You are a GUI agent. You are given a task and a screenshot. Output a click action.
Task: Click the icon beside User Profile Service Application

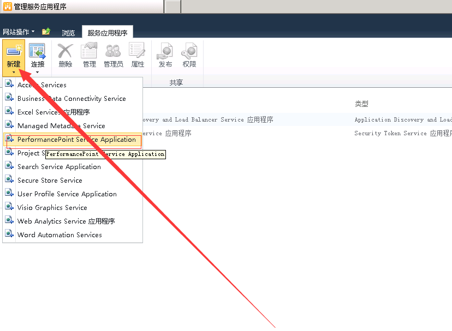[x=9, y=193]
